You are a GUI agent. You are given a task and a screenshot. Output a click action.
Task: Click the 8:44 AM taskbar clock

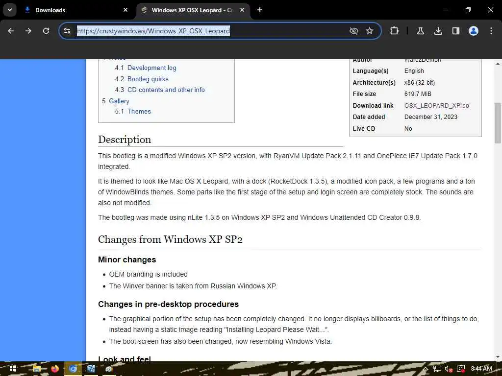click(x=481, y=369)
